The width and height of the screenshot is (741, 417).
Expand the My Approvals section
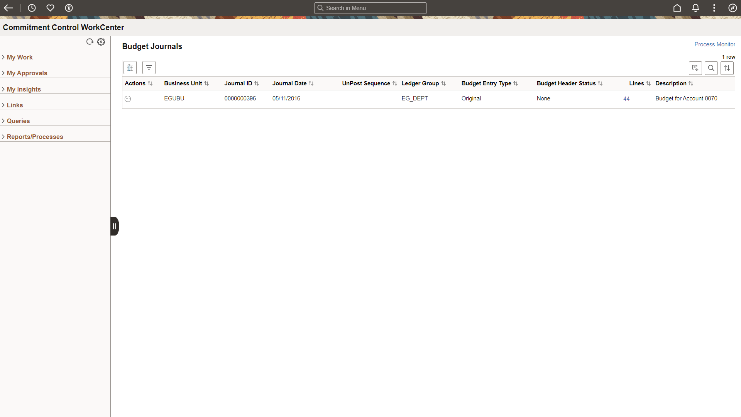click(27, 73)
